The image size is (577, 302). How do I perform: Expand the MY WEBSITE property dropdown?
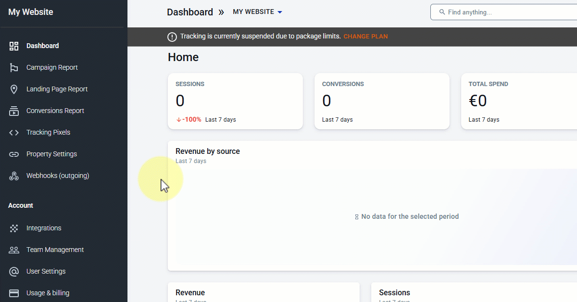pos(258,12)
